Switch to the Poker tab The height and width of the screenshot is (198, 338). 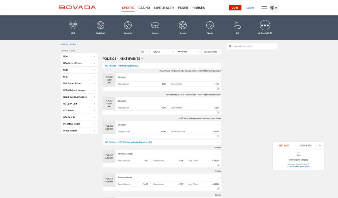[x=183, y=8]
